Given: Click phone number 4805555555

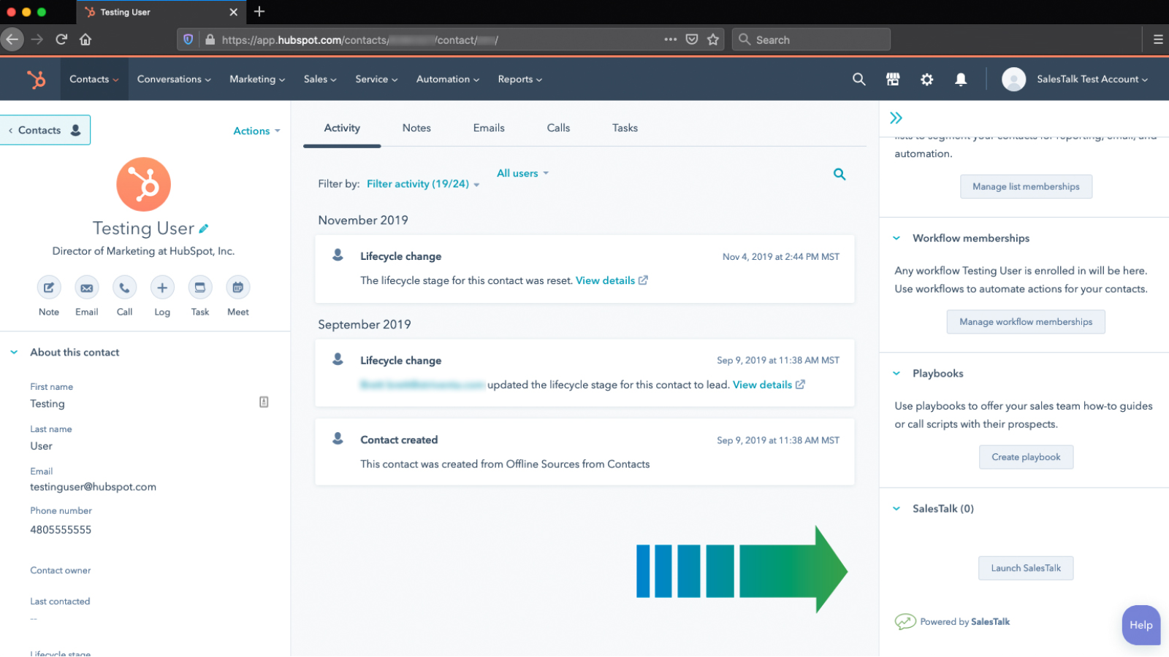Looking at the screenshot, I should click(61, 530).
